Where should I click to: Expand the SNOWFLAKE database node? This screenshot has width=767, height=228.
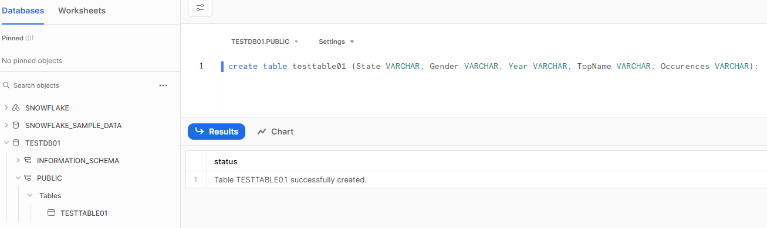(x=6, y=108)
